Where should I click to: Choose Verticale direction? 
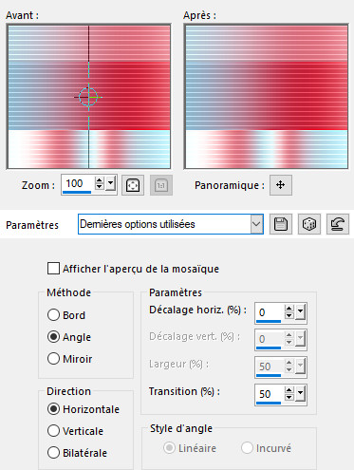[53, 431]
